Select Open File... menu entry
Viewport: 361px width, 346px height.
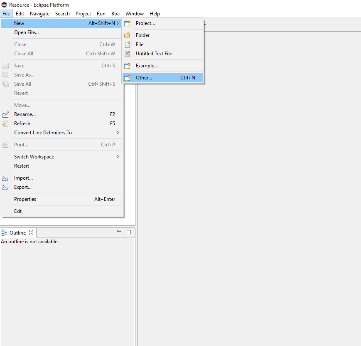[26, 32]
